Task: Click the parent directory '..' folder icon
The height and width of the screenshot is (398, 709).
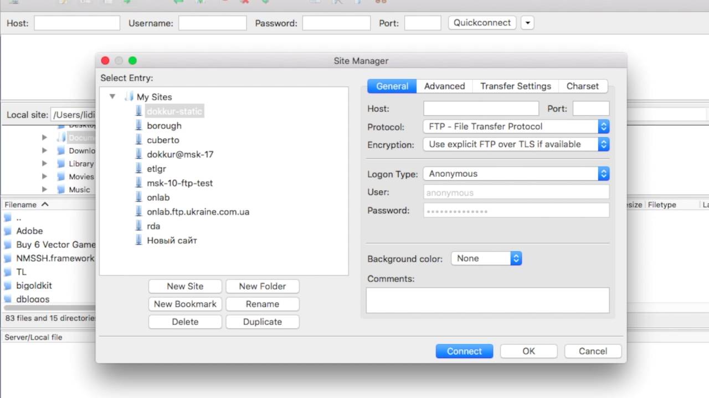Action: click(8, 217)
